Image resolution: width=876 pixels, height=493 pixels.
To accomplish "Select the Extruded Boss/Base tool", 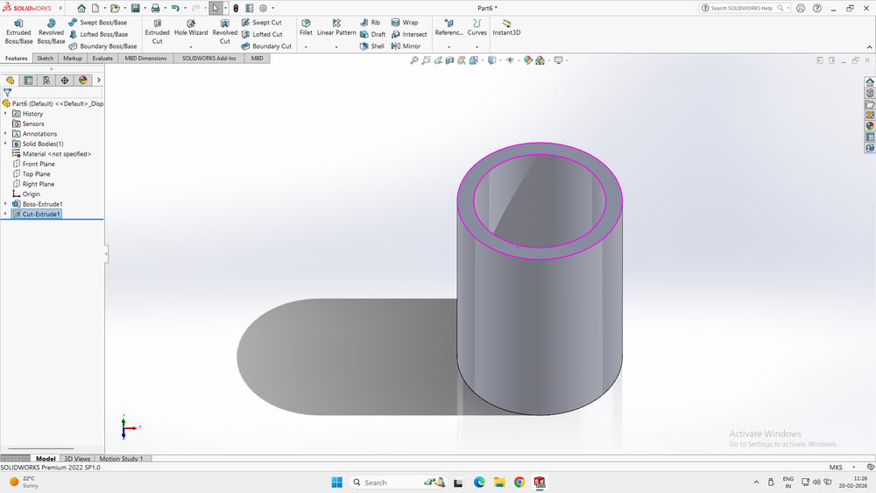I will coord(18,32).
